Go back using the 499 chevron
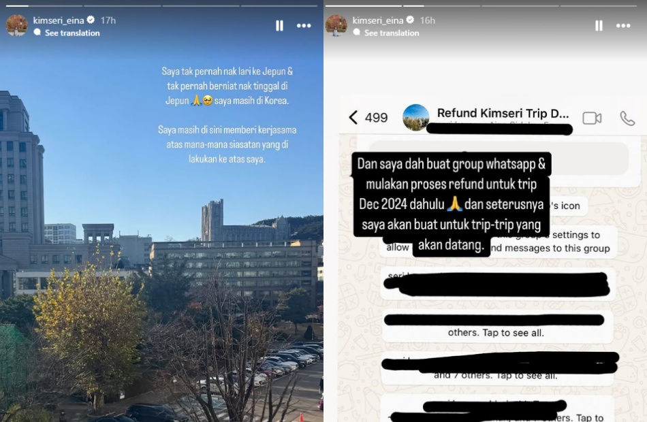 (x=368, y=118)
